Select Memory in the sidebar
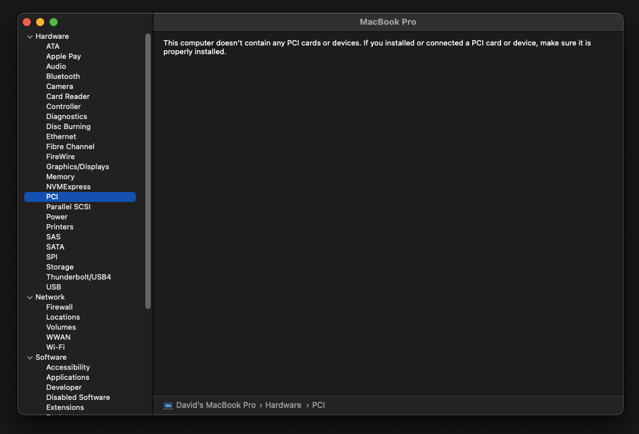Screen dimensions: 639x434 pyautogui.click(x=60, y=177)
